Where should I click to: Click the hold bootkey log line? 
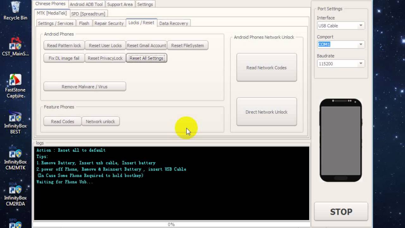tap(90, 175)
